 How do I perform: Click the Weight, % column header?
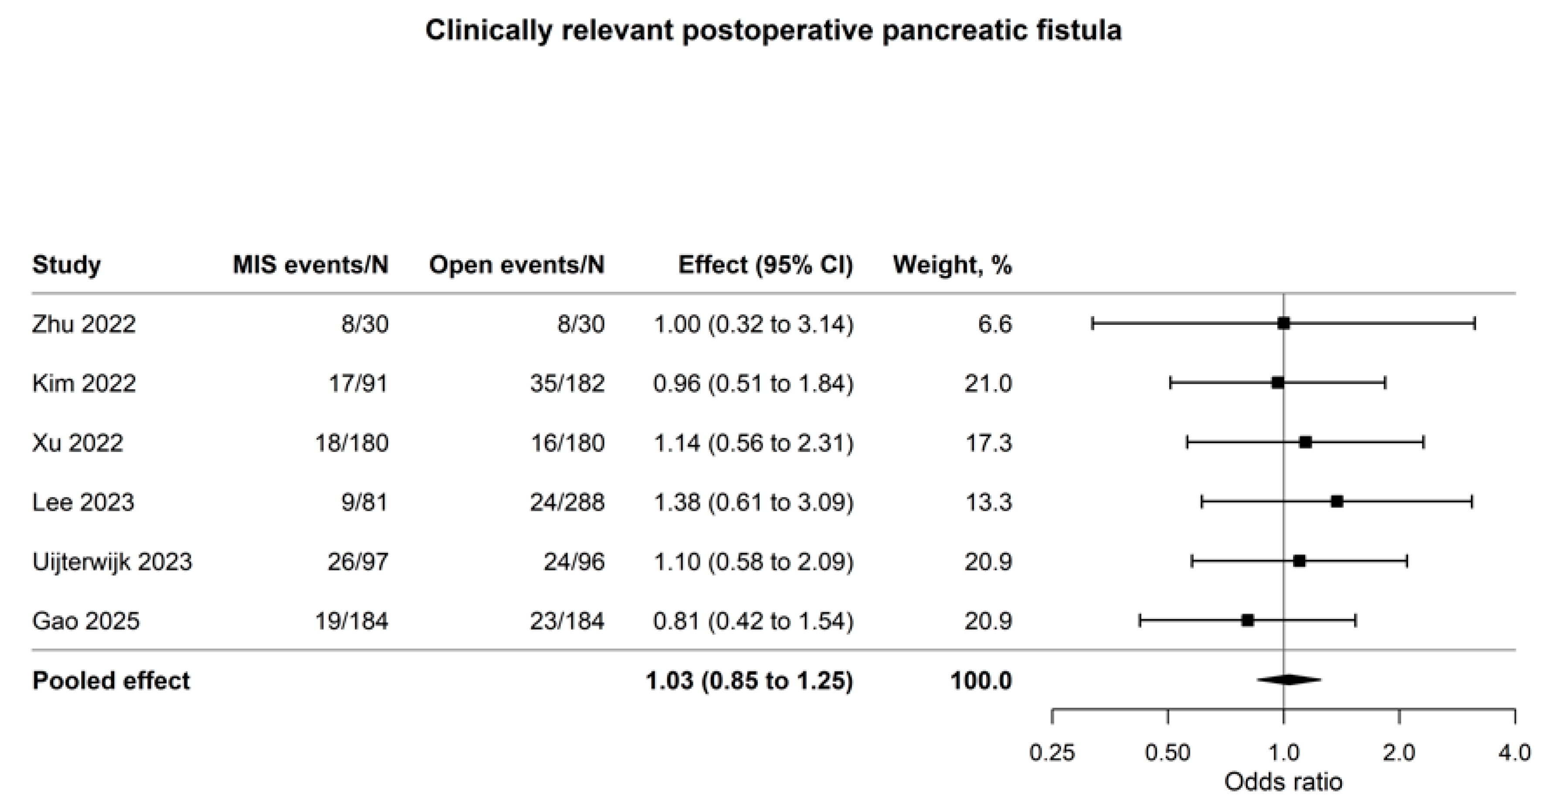pos(953,265)
